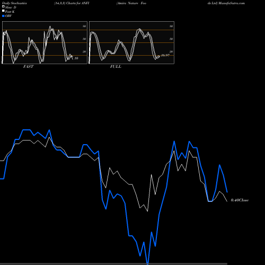Click the '16.97' value on FULL chart
The image size is (265, 265).
point(165,55)
